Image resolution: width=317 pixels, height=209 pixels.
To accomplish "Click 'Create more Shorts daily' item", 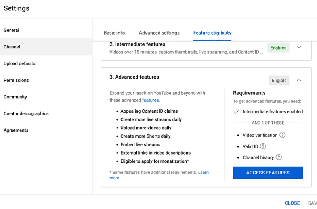I will [x=145, y=136].
